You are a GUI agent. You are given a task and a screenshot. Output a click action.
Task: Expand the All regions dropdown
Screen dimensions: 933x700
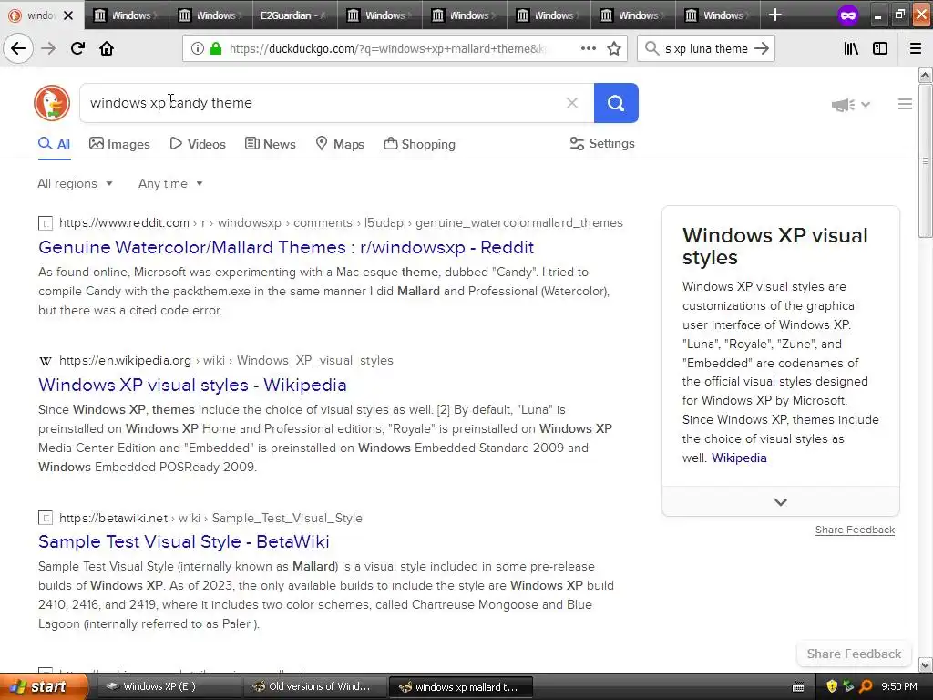click(75, 184)
